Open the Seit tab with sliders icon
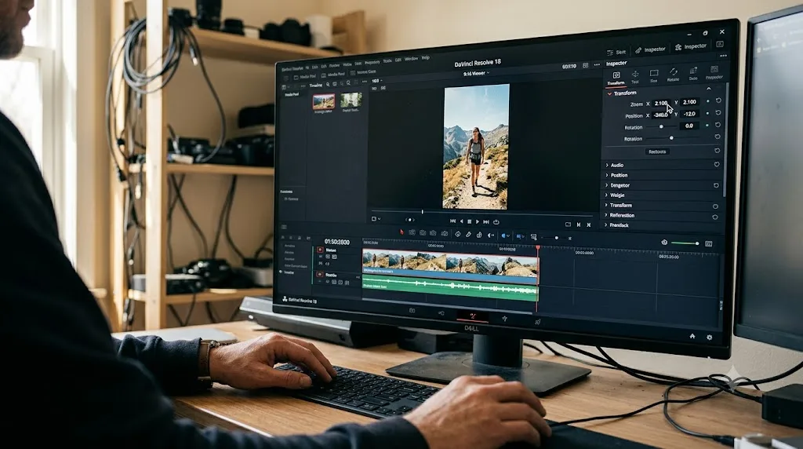Screen dimensions: 803x449 pyautogui.click(x=616, y=52)
